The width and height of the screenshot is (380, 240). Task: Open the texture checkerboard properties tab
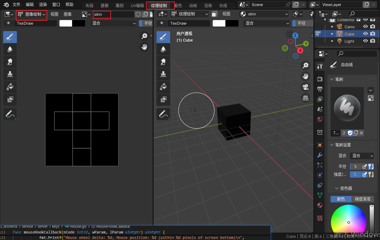coord(320,218)
